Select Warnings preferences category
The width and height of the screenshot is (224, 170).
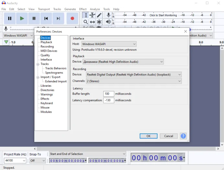[47, 95]
